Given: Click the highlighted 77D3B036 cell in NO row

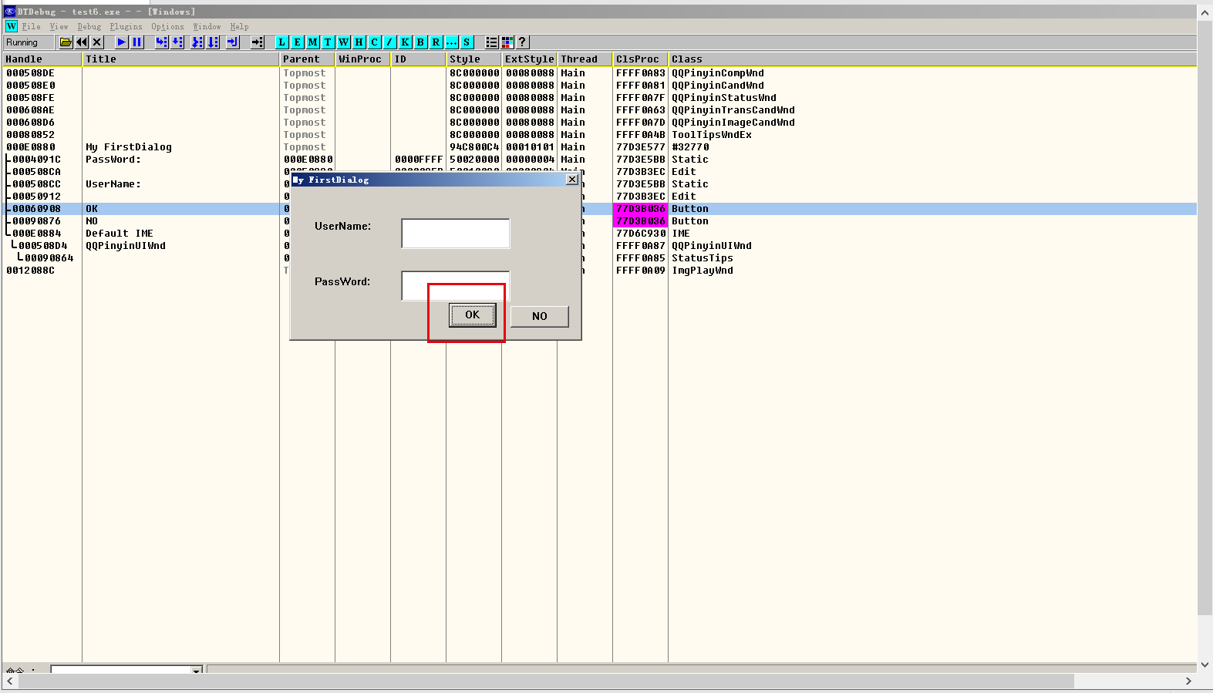Looking at the screenshot, I should 641,221.
